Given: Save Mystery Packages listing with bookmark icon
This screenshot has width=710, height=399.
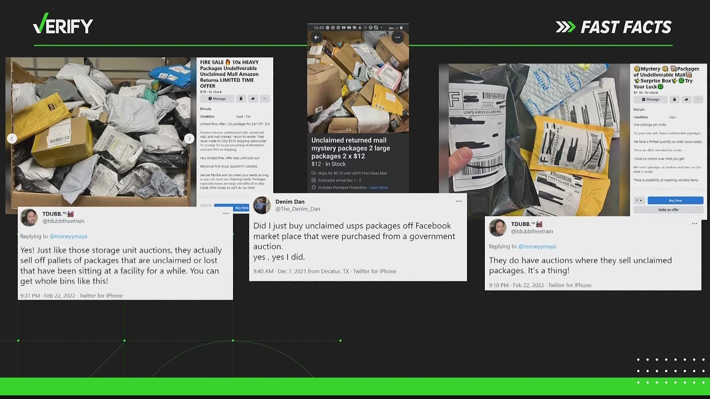Looking at the screenshot, I should 674,99.
